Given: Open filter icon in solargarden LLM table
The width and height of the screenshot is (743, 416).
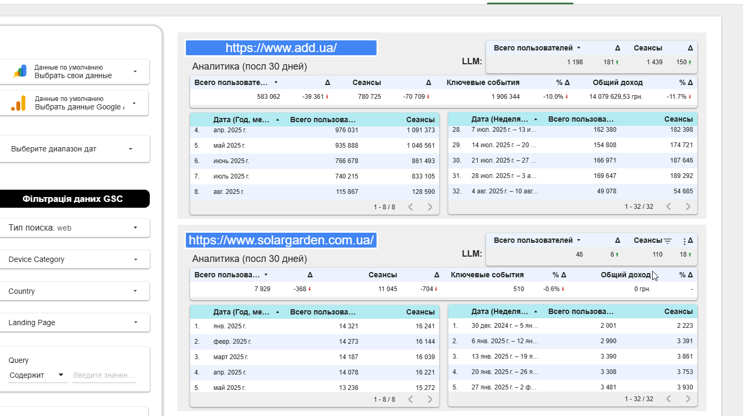Looking at the screenshot, I should pyautogui.click(x=668, y=241).
